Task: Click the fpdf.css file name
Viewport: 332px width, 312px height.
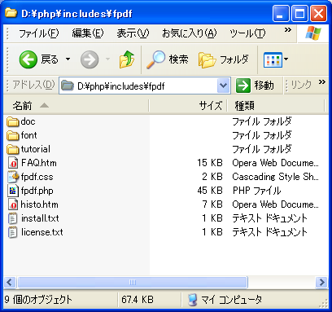Action: point(37,177)
